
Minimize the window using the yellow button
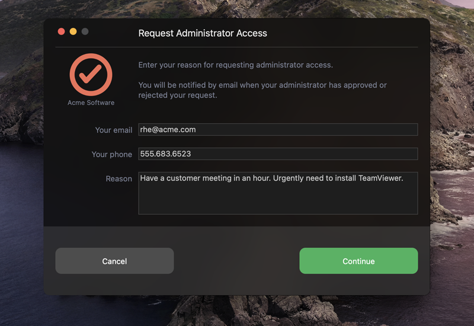pos(73,31)
